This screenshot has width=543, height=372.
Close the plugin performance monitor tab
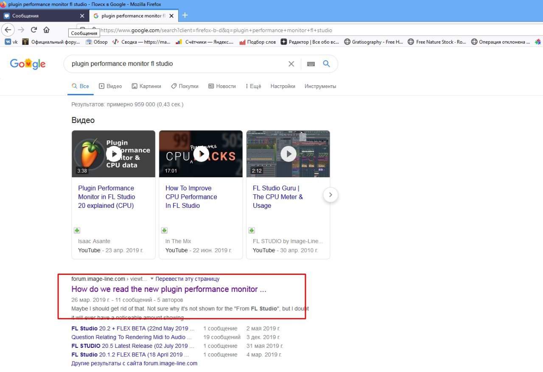pyautogui.click(x=171, y=16)
